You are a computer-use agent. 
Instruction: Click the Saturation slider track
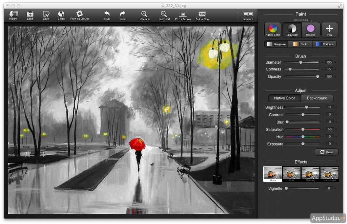[x=302, y=129]
